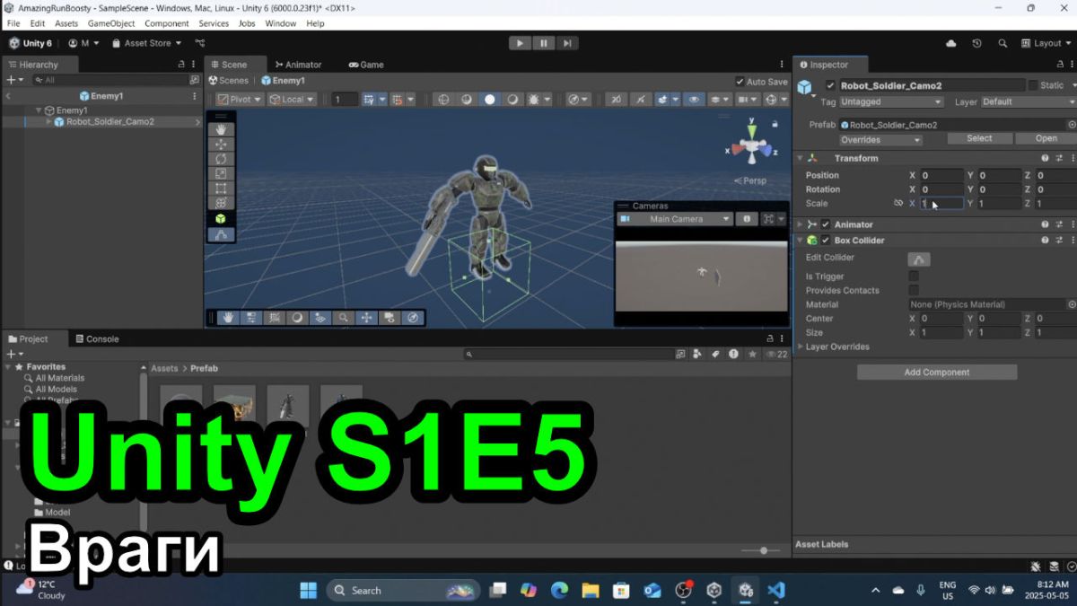
Task: Adjust the Project icon size slider
Action: coord(759,550)
